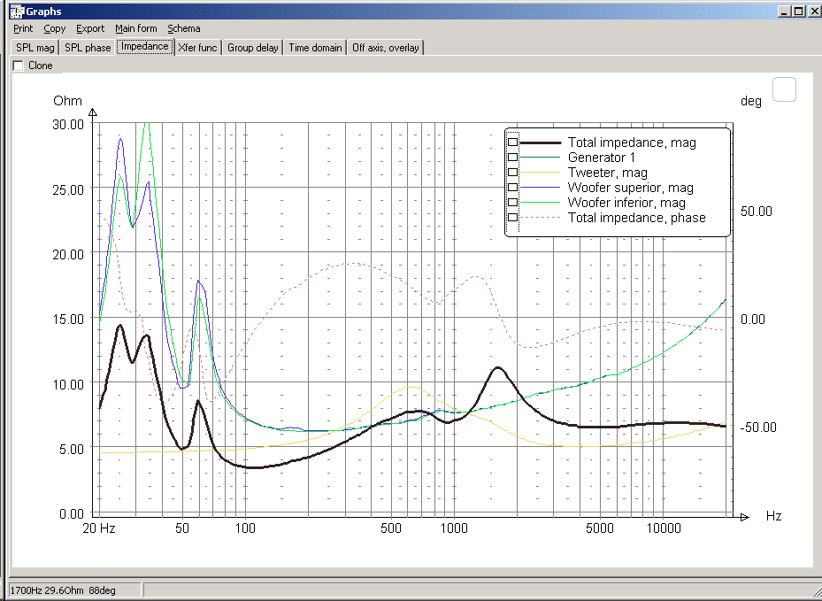Click the Graphs window title icon
This screenshot has height=601, width=822.
click(x=17, y=11)
